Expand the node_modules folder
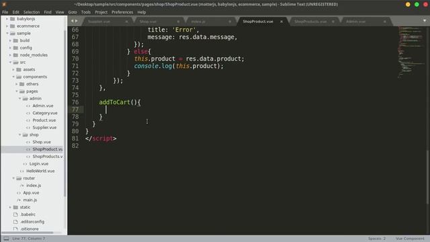The height and width of the screenshot is (242, 430). (10, 55)
